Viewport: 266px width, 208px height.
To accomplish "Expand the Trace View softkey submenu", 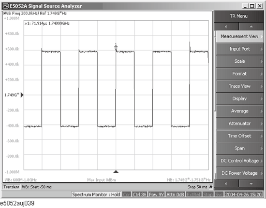I will pyautogui.click(x=239, y=86).
